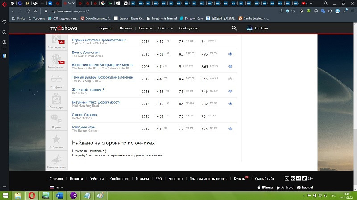Viewport: 357px width, 200px height.
Task: Open Новости top navigation menu
Action: coord(145,28)
